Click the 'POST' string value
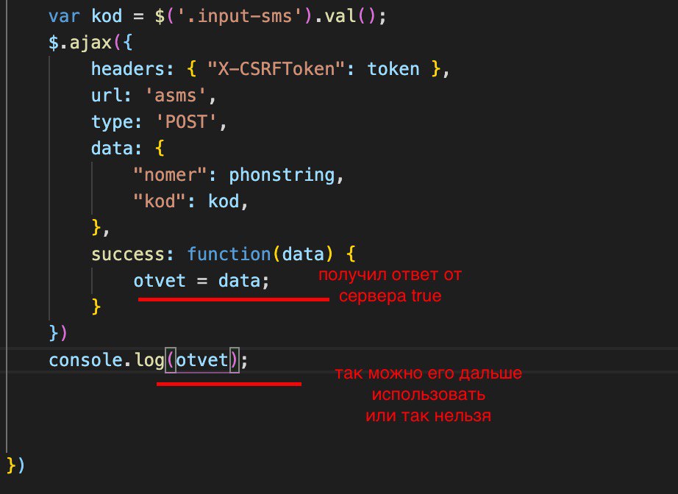 (x=186, y=122)
